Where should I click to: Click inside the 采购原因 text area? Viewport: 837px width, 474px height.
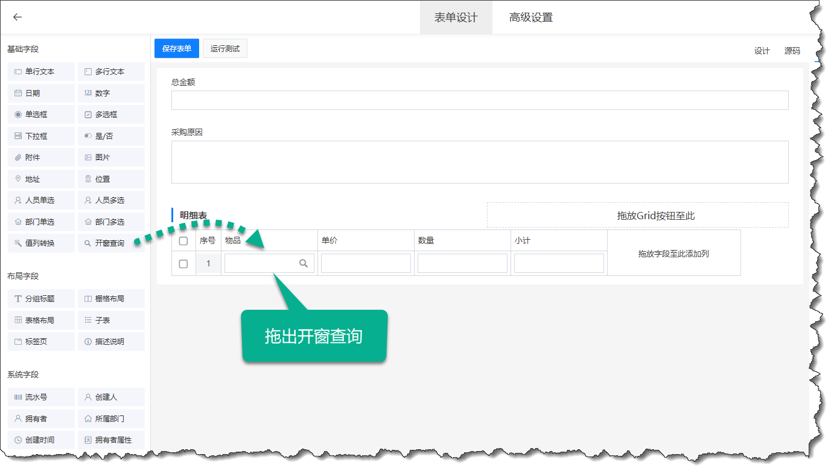pyautogui.click(x=479, y=162)
